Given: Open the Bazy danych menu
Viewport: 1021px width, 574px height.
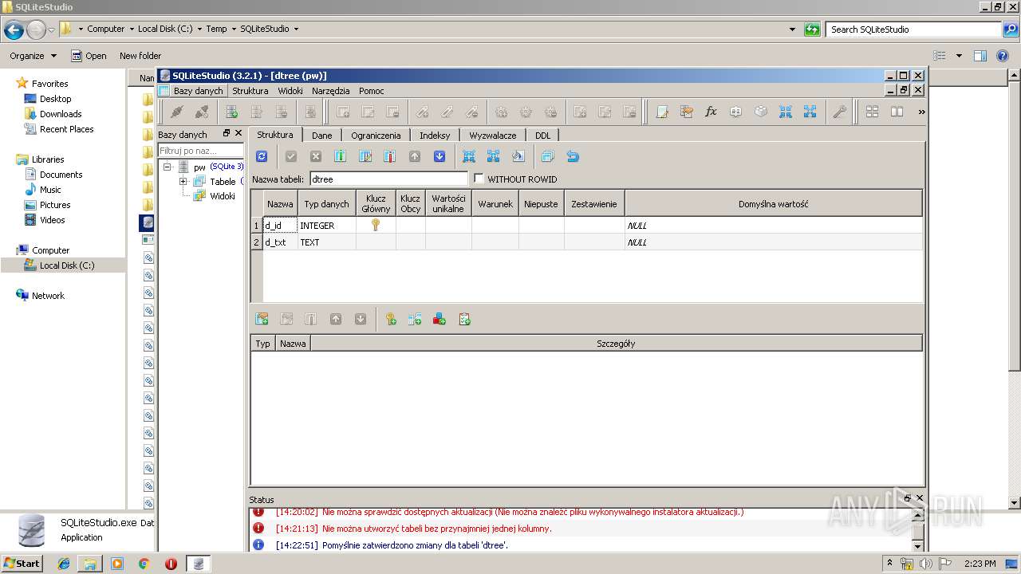Looking at the screenshot, I should click(198, 91).
